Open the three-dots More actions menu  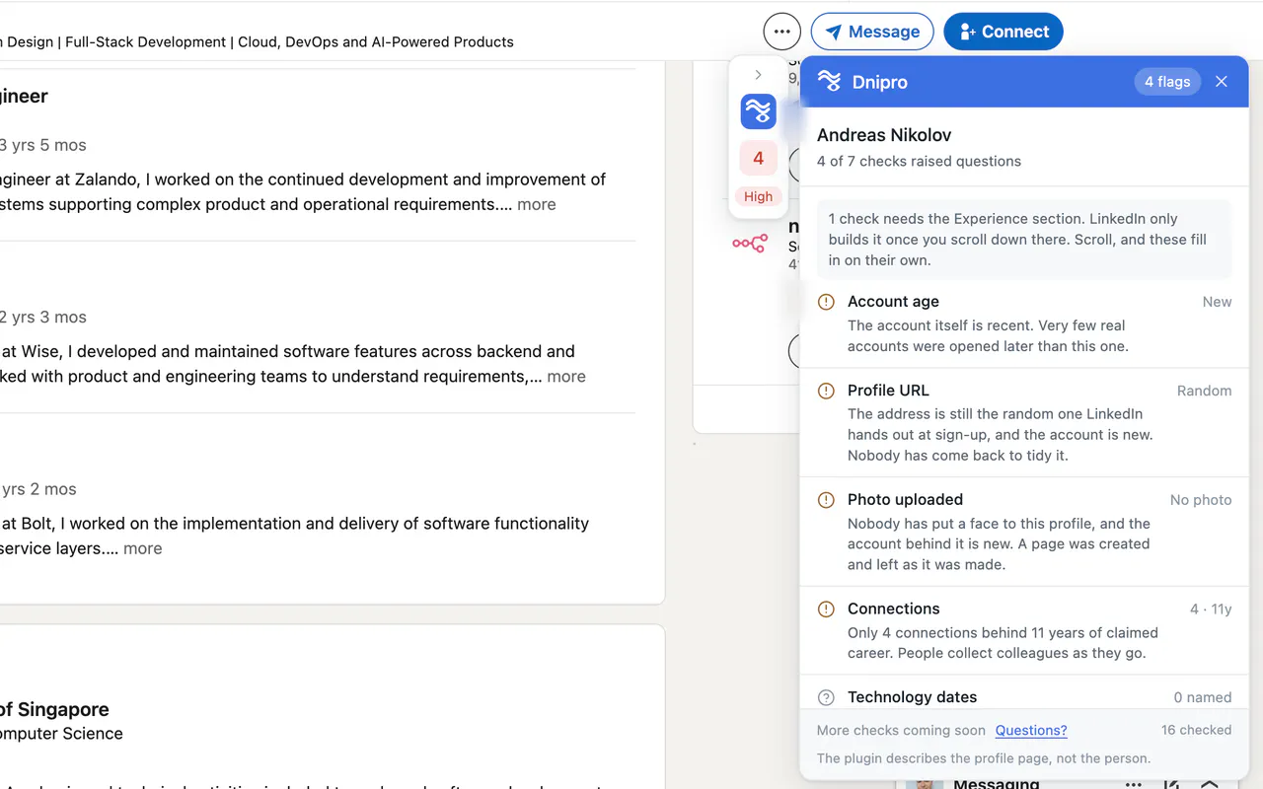click(x=782, y=32)
